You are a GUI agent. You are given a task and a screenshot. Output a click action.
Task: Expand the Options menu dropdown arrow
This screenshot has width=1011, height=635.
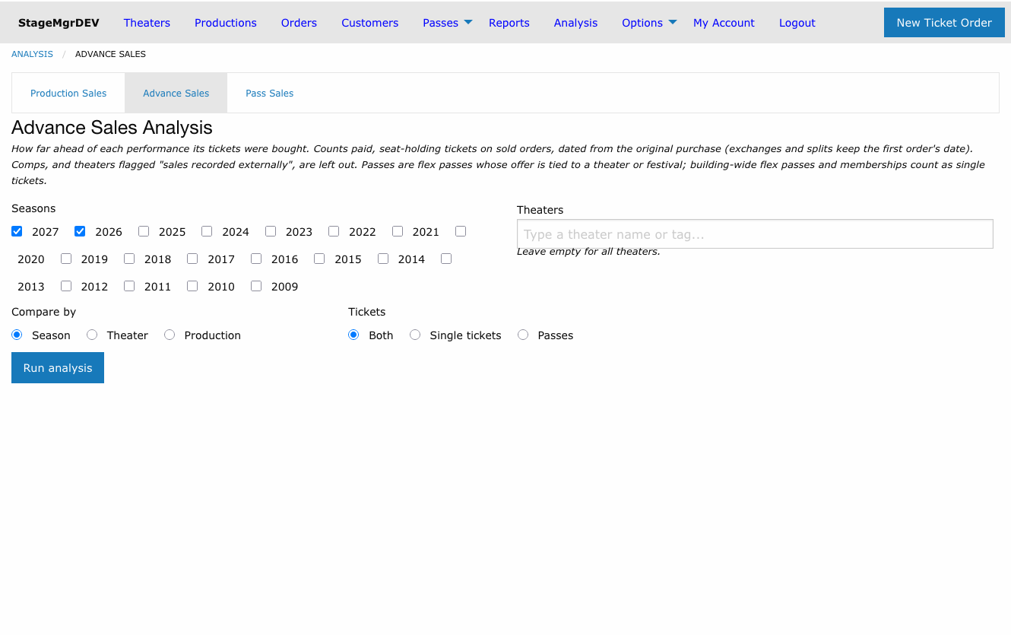coord(673,22)
